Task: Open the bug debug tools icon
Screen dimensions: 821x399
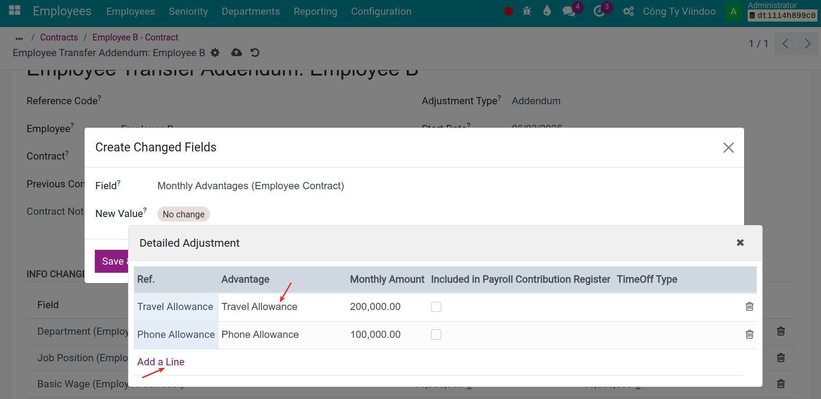Action: click(527, 11)
